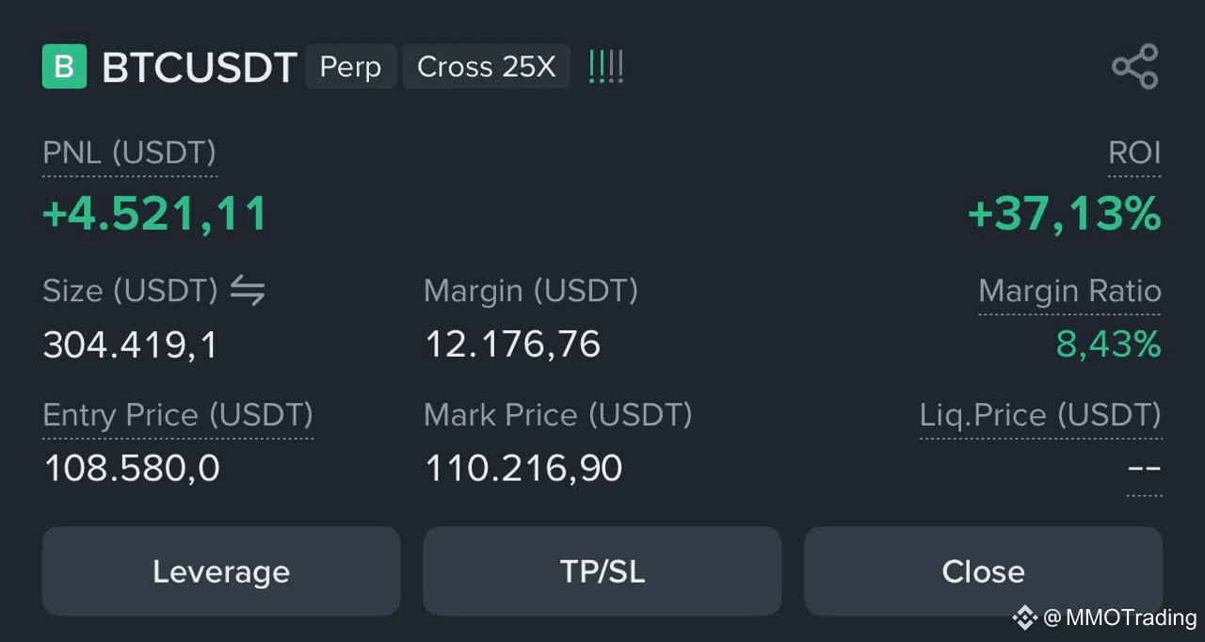1205x642 pixels.
Task: Close the BTCUSDT position
Action: (983, 571)
